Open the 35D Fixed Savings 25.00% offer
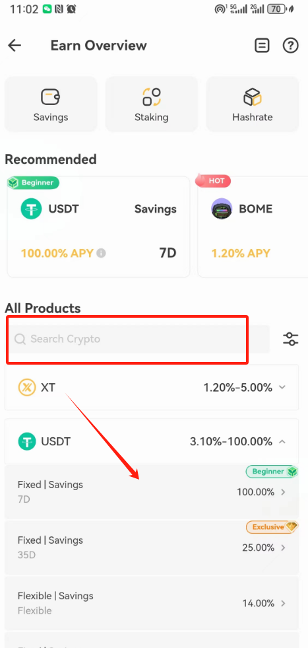Viewport: 308px width, 648px height. pos(152,548)
